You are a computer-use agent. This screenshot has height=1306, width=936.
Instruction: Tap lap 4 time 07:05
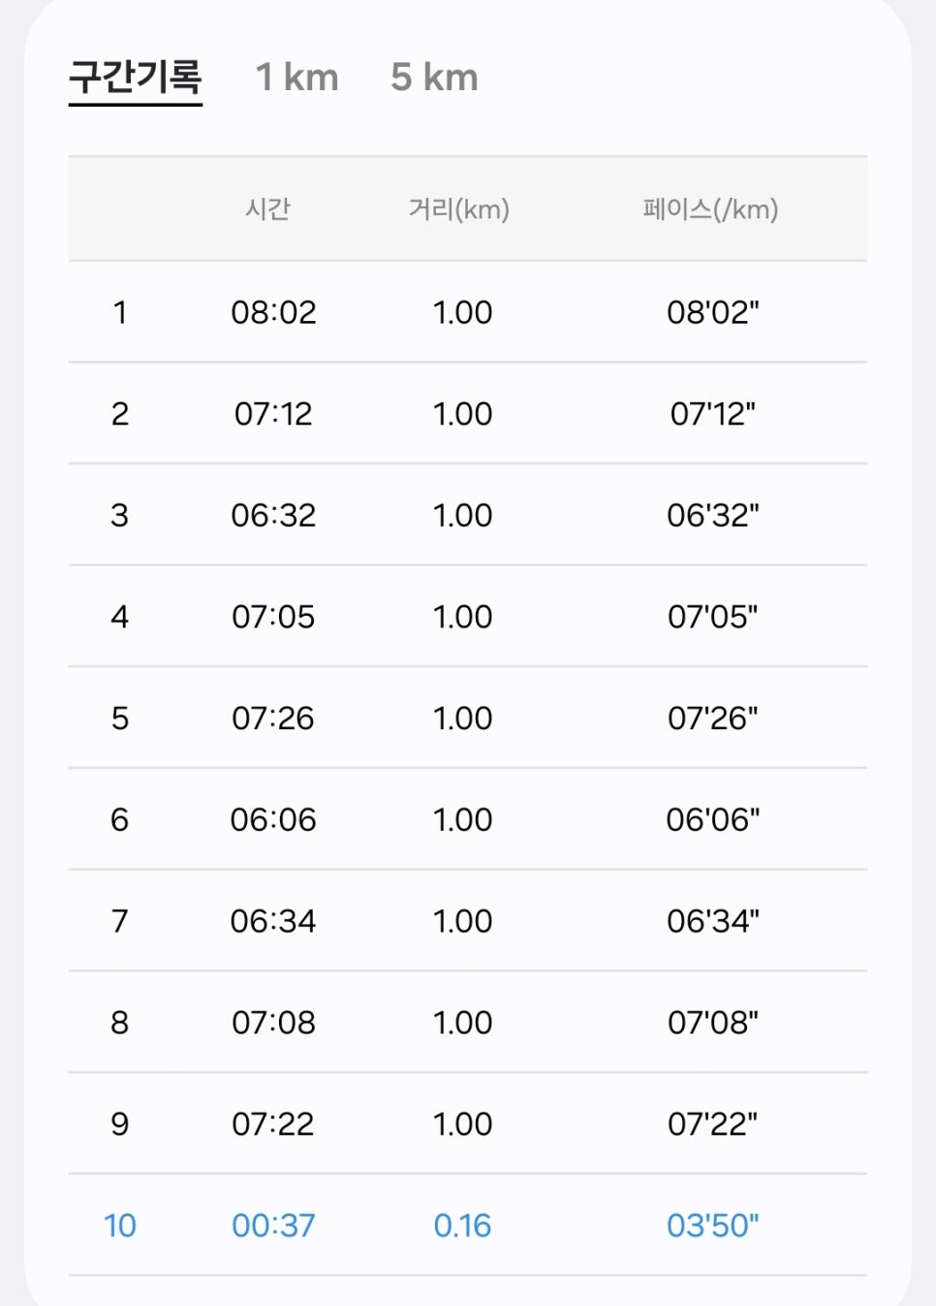pos(273,617)
